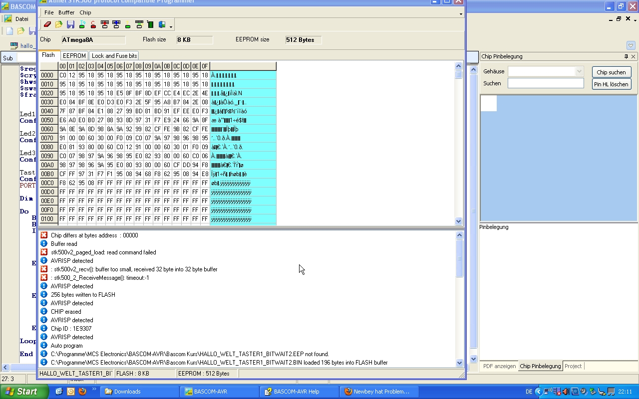
Task: Open the File menu in programmer window
Action: 49,12
